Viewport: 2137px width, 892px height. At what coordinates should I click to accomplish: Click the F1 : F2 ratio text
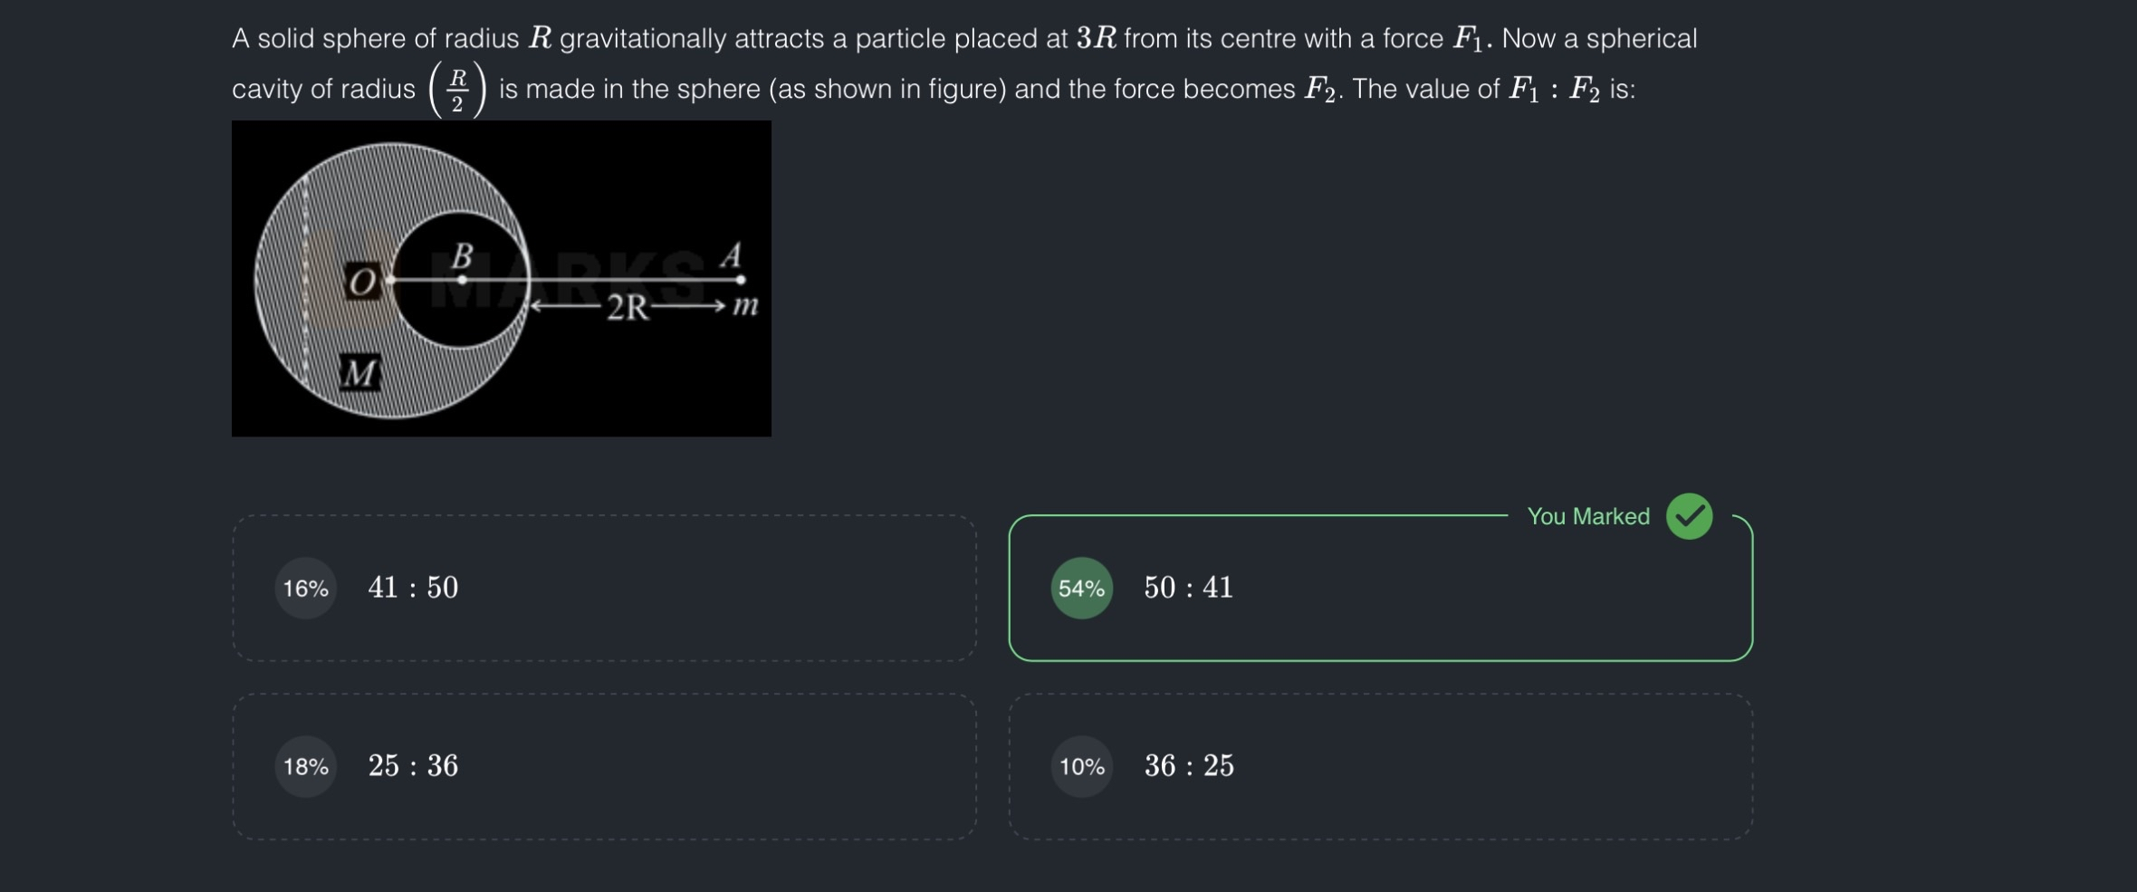click(1553, 90)
